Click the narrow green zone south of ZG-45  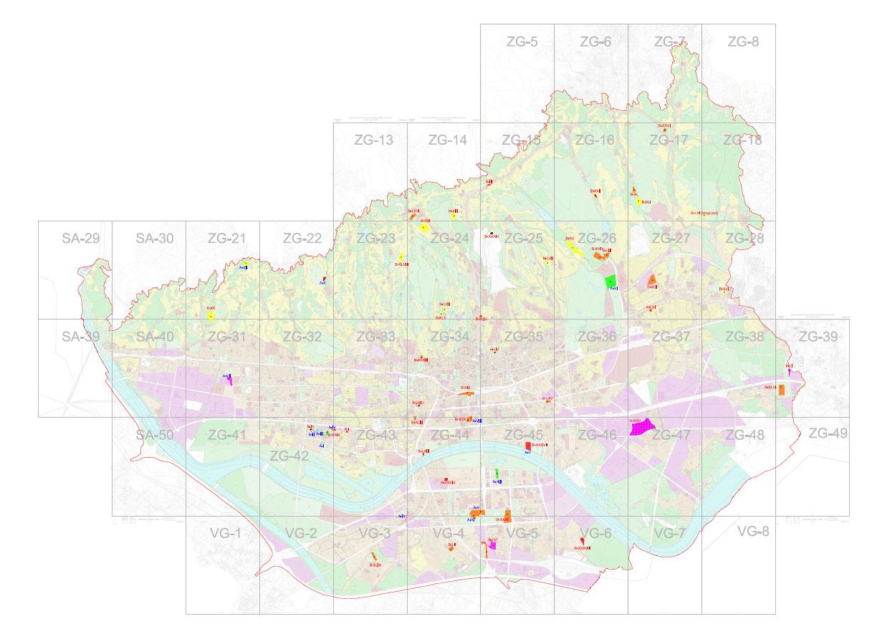pyautogui.click(x=497, y=474)
